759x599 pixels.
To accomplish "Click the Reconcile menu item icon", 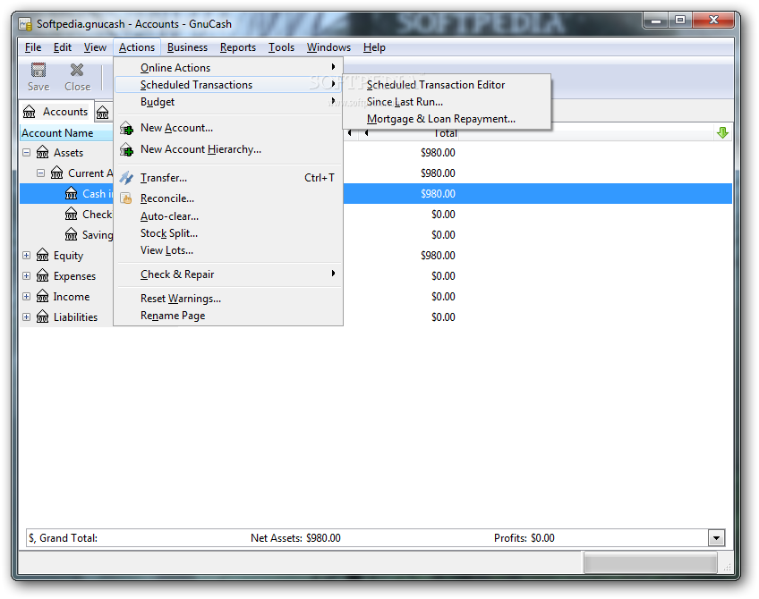I will [126, 198].
